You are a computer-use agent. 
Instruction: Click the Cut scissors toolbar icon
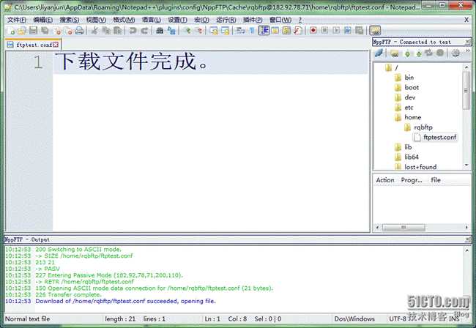coord(94,31)
